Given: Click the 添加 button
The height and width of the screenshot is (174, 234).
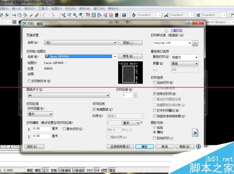Looking at the screenshot, I should 131,43.
